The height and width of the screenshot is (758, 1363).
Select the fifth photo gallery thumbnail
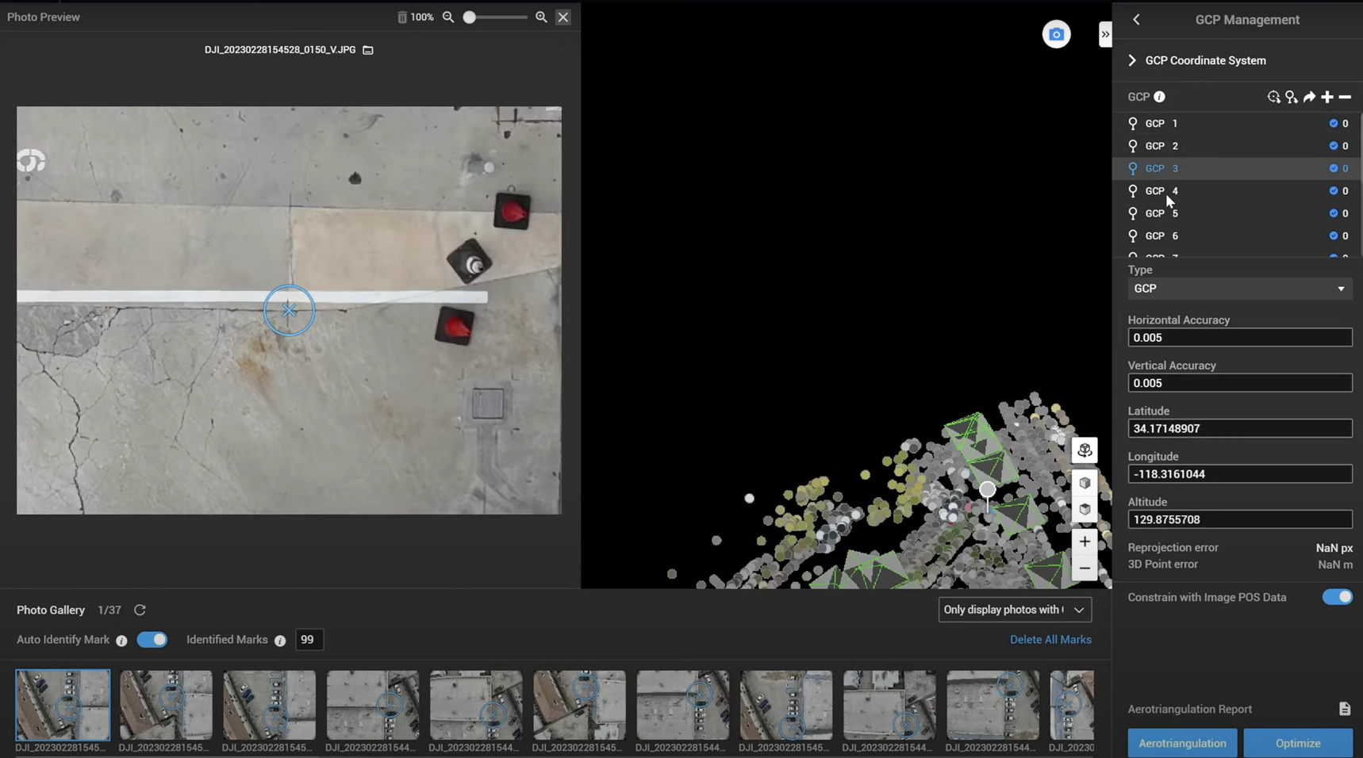tap(476, 705)
